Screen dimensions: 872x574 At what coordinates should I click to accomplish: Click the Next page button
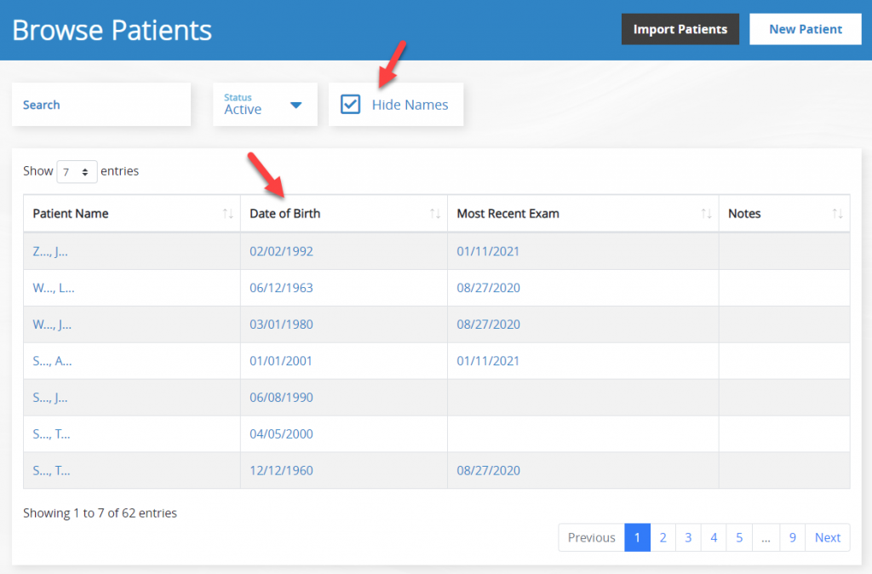pos(828,538)
